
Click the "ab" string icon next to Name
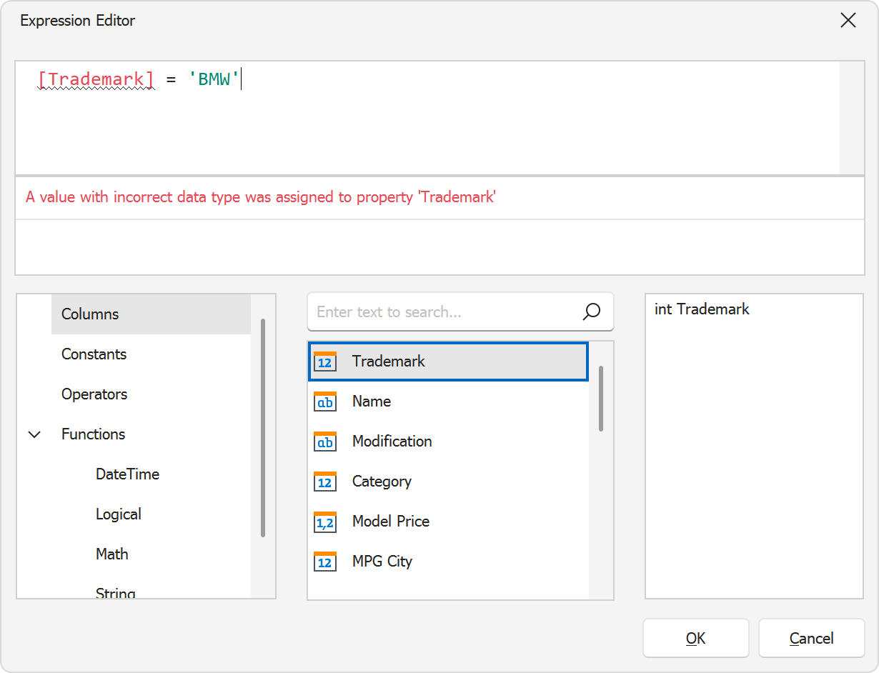pyautogui.click(x=325, y=402)
